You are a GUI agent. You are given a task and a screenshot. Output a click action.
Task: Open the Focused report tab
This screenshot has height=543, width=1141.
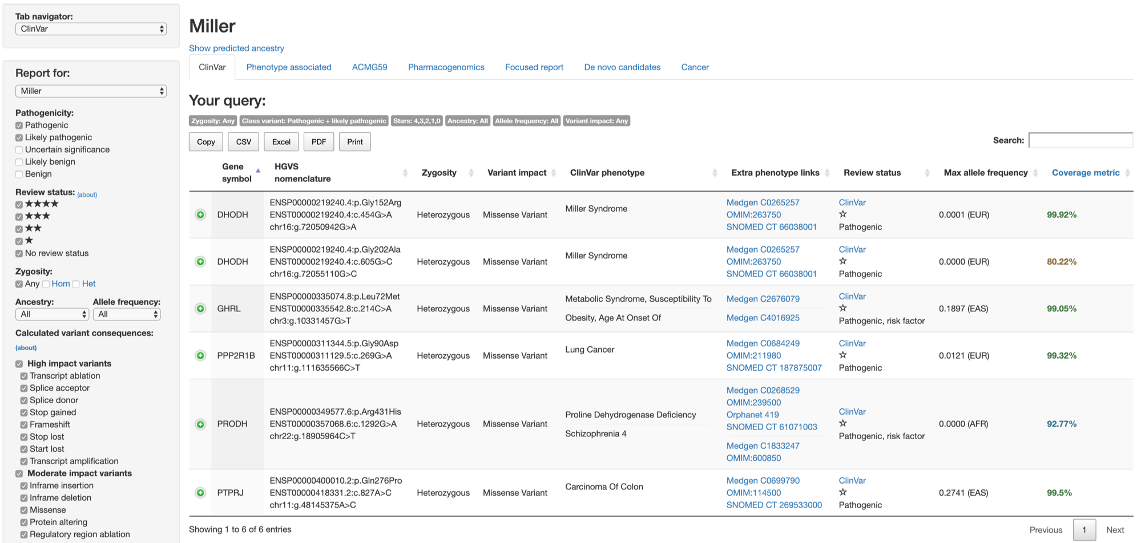[534, 67]
